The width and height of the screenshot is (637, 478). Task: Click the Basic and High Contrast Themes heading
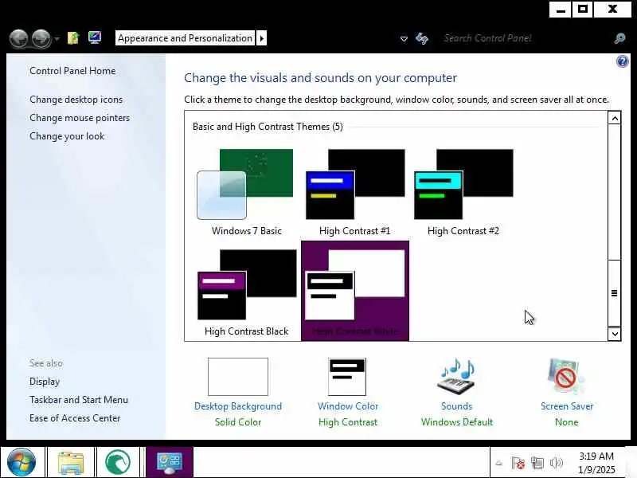point(268,127)
